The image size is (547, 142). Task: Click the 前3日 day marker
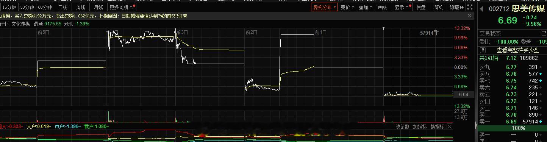point(182,32)
